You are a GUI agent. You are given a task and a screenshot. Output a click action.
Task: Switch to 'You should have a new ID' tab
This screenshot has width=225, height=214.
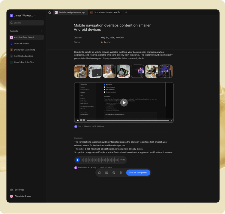tap(106, 12)
